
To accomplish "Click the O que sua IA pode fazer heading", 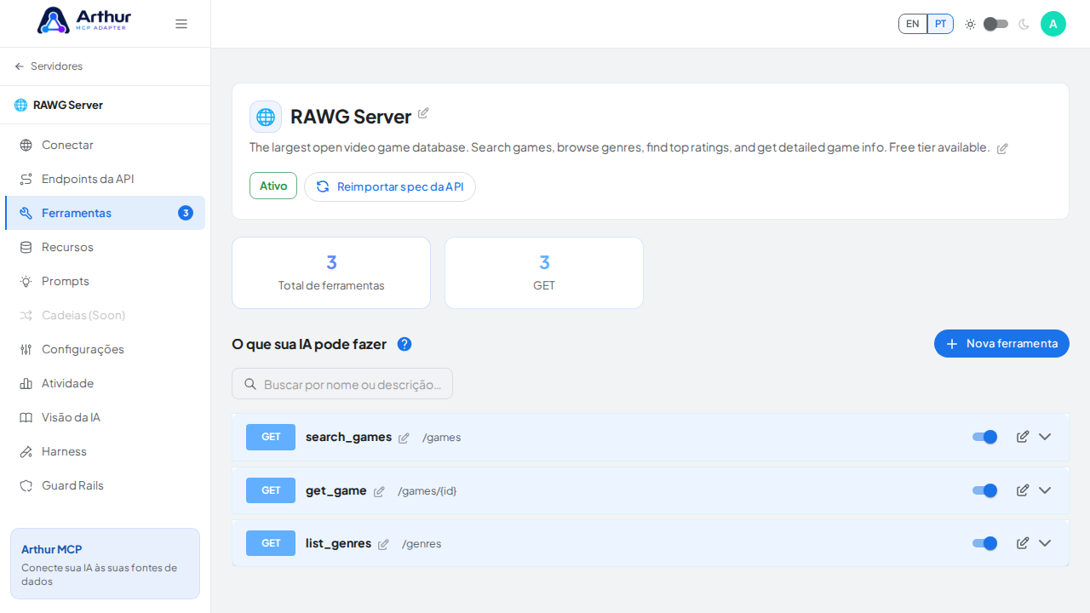I will click(309, 344).
